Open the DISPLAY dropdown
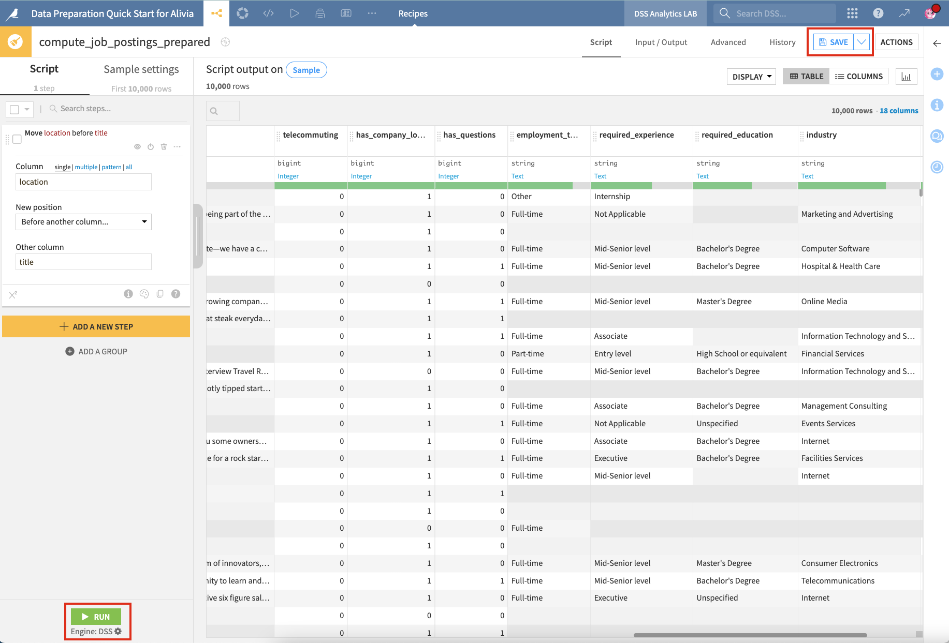Screen dimensions: 949x643 pos(751,77)
